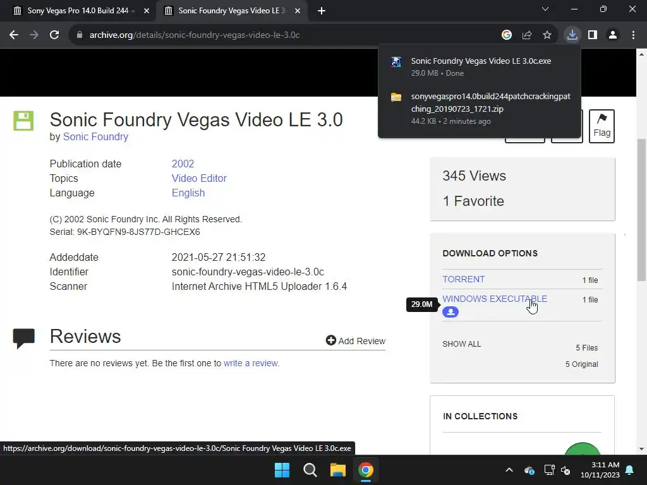
Task: Download the WINDOWS EXECUTABLE file
Action: (x=495, y=299)
